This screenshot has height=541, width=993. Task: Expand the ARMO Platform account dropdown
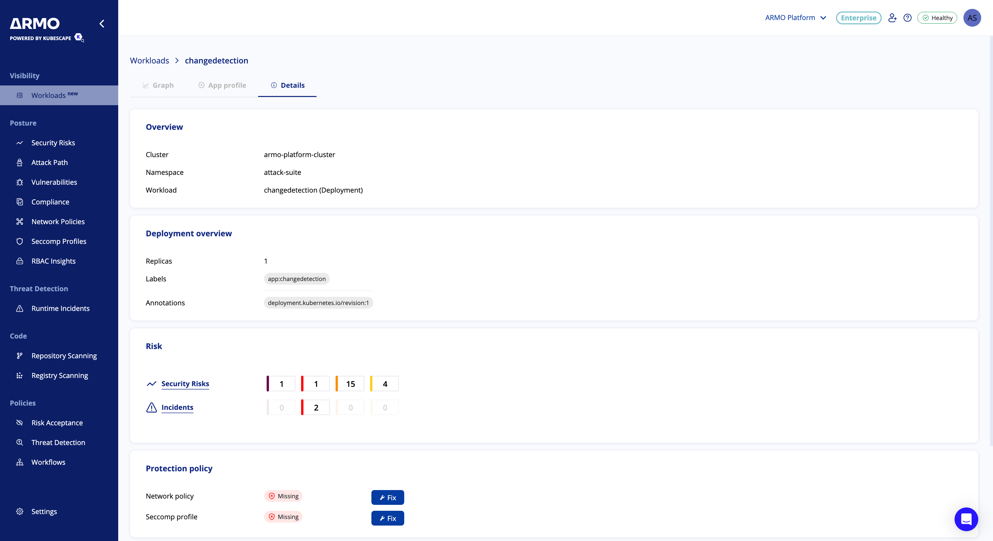pos(796,18)
